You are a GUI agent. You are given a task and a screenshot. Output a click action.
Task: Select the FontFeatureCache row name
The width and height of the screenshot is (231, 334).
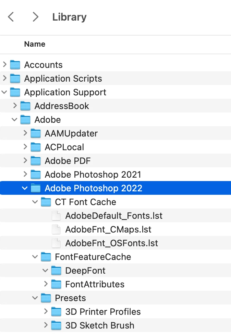click(x=93, y=257)
